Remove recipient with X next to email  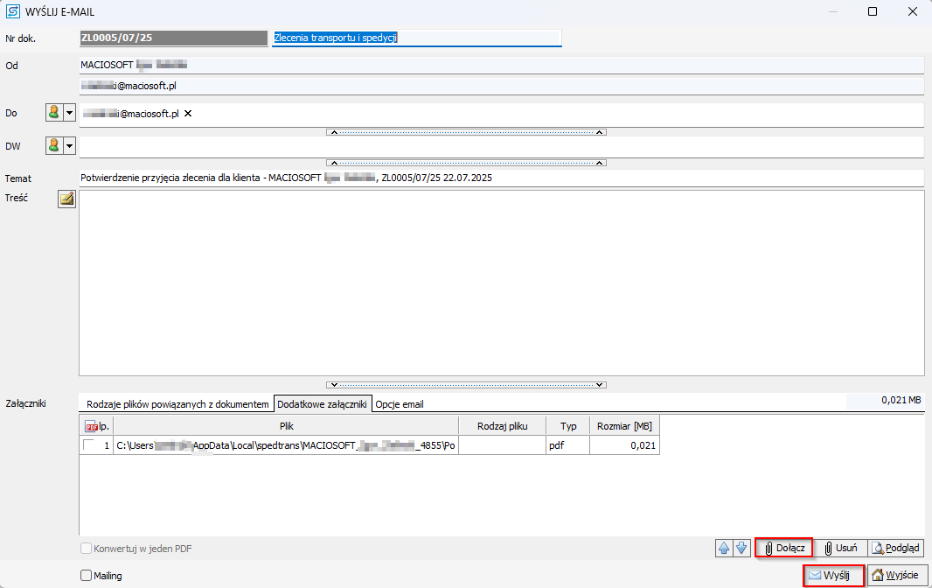188,114
